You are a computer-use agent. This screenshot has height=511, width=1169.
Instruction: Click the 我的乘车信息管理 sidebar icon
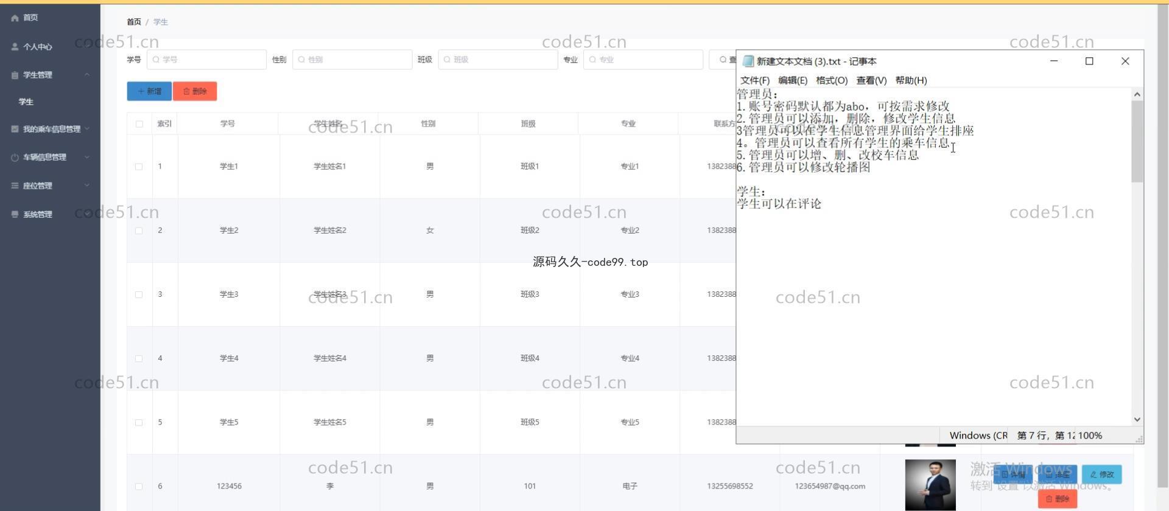(x=15, y=129)
